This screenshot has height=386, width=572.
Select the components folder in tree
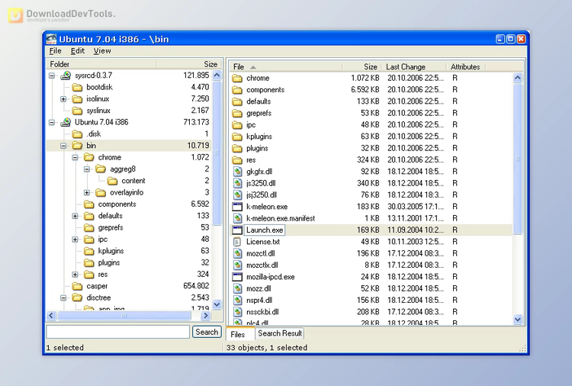tap(117, 204)
